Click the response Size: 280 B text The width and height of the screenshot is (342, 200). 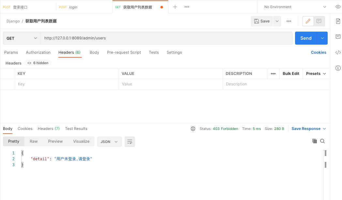pos(275,129)
